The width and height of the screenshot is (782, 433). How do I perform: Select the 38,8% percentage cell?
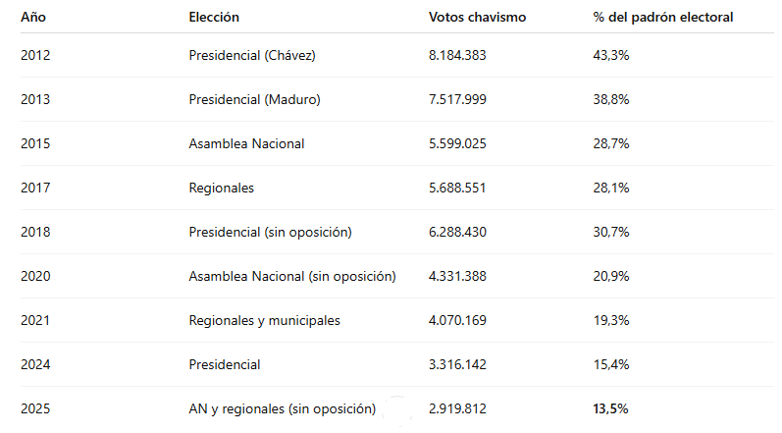(x=610, y=99)
